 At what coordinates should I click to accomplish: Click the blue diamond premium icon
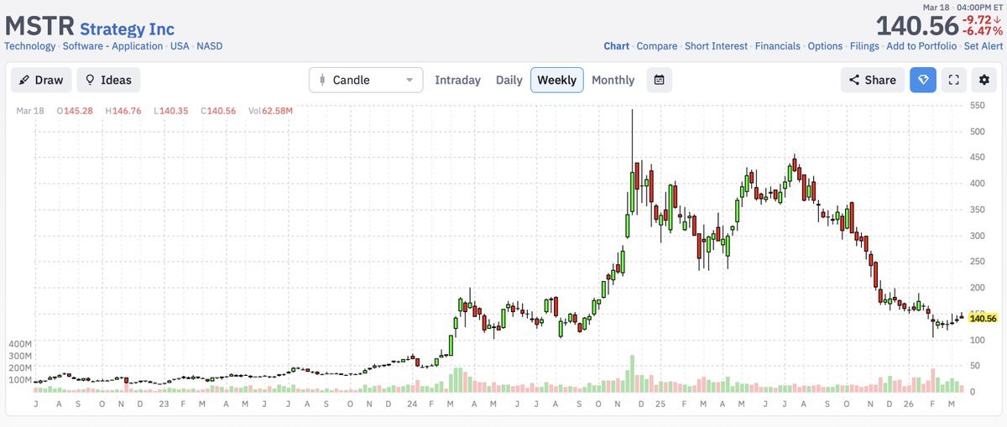click(923, 80)
